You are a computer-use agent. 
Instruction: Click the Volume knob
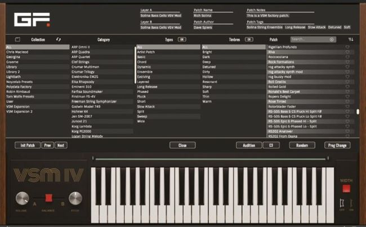(x=23, y=199)
